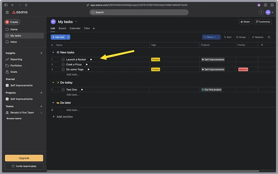Click the Create button
Viewport: 278px width, 174px height.
coord(12,22)
